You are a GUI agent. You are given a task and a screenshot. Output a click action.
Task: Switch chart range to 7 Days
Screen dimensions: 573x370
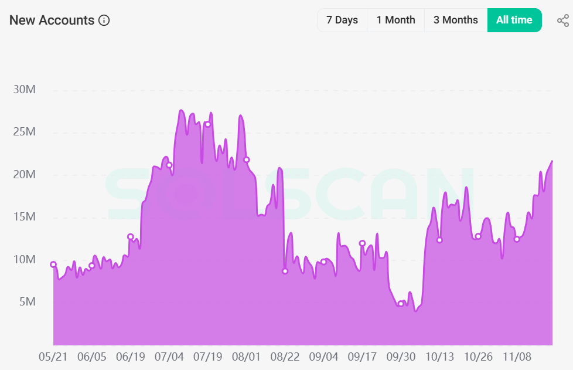pyautogui.click(x=342, y=20)
